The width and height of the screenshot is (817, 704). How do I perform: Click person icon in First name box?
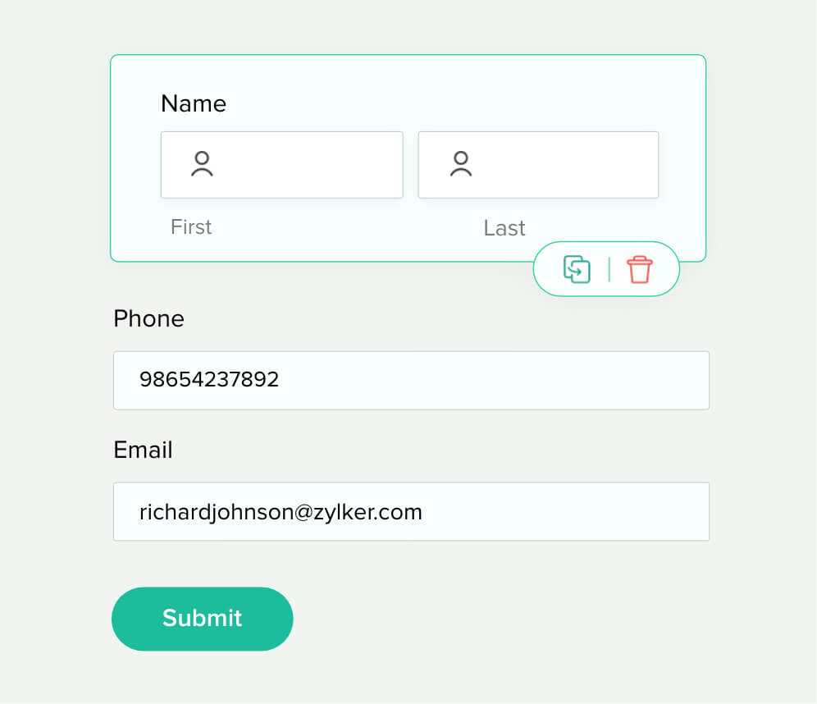coord(202,164)
